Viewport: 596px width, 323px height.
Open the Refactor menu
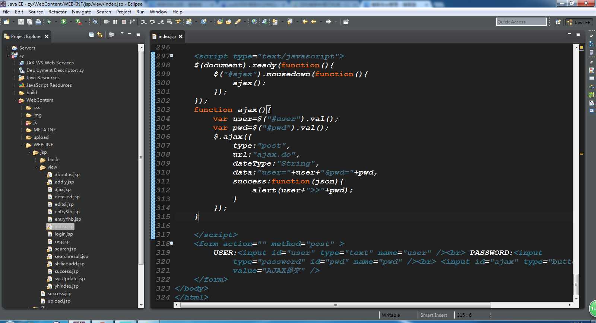point(57,12)
